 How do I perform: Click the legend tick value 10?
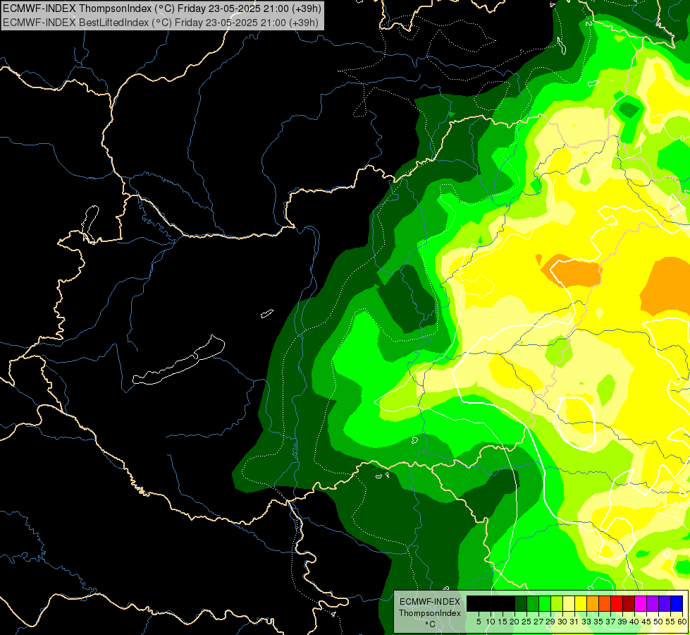coord(491,622)
